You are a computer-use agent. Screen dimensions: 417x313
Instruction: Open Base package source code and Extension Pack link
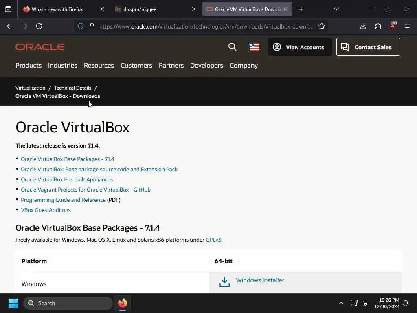pyautogui.click(x=99, y=169)
